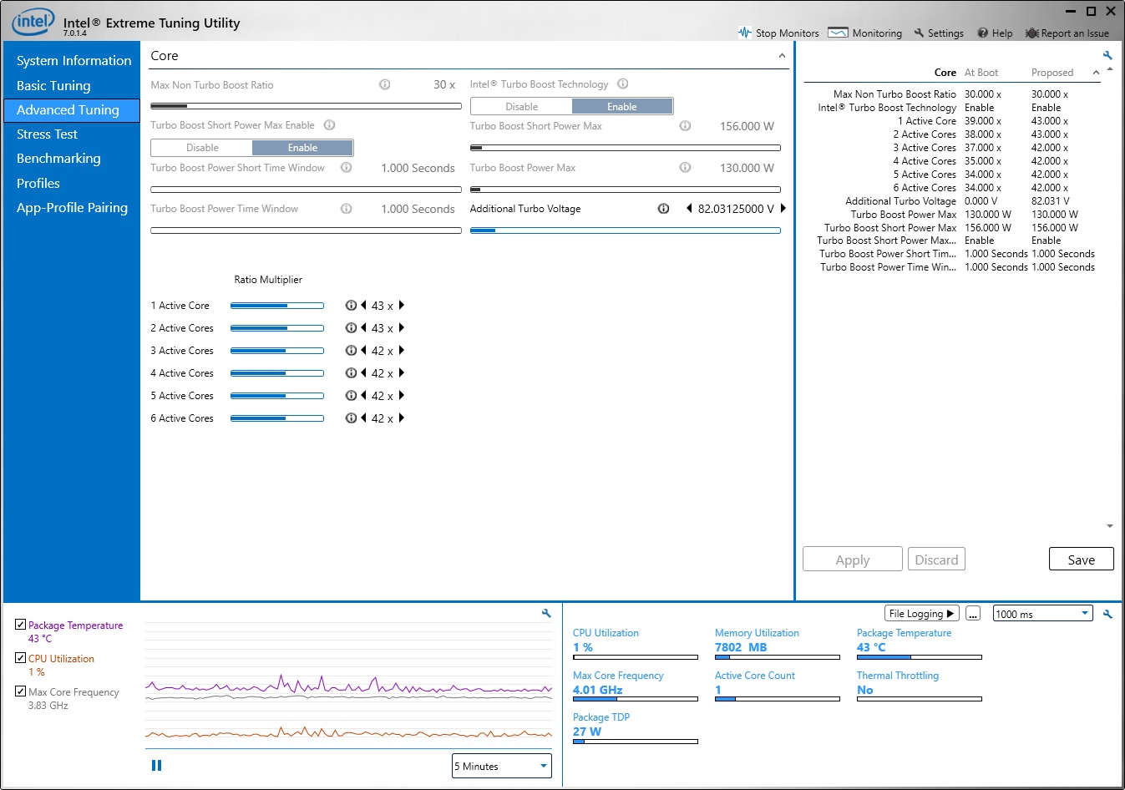1125x790 pixels.
Task: Click the Report an Issue bug icon
Action: [1032, 33]
